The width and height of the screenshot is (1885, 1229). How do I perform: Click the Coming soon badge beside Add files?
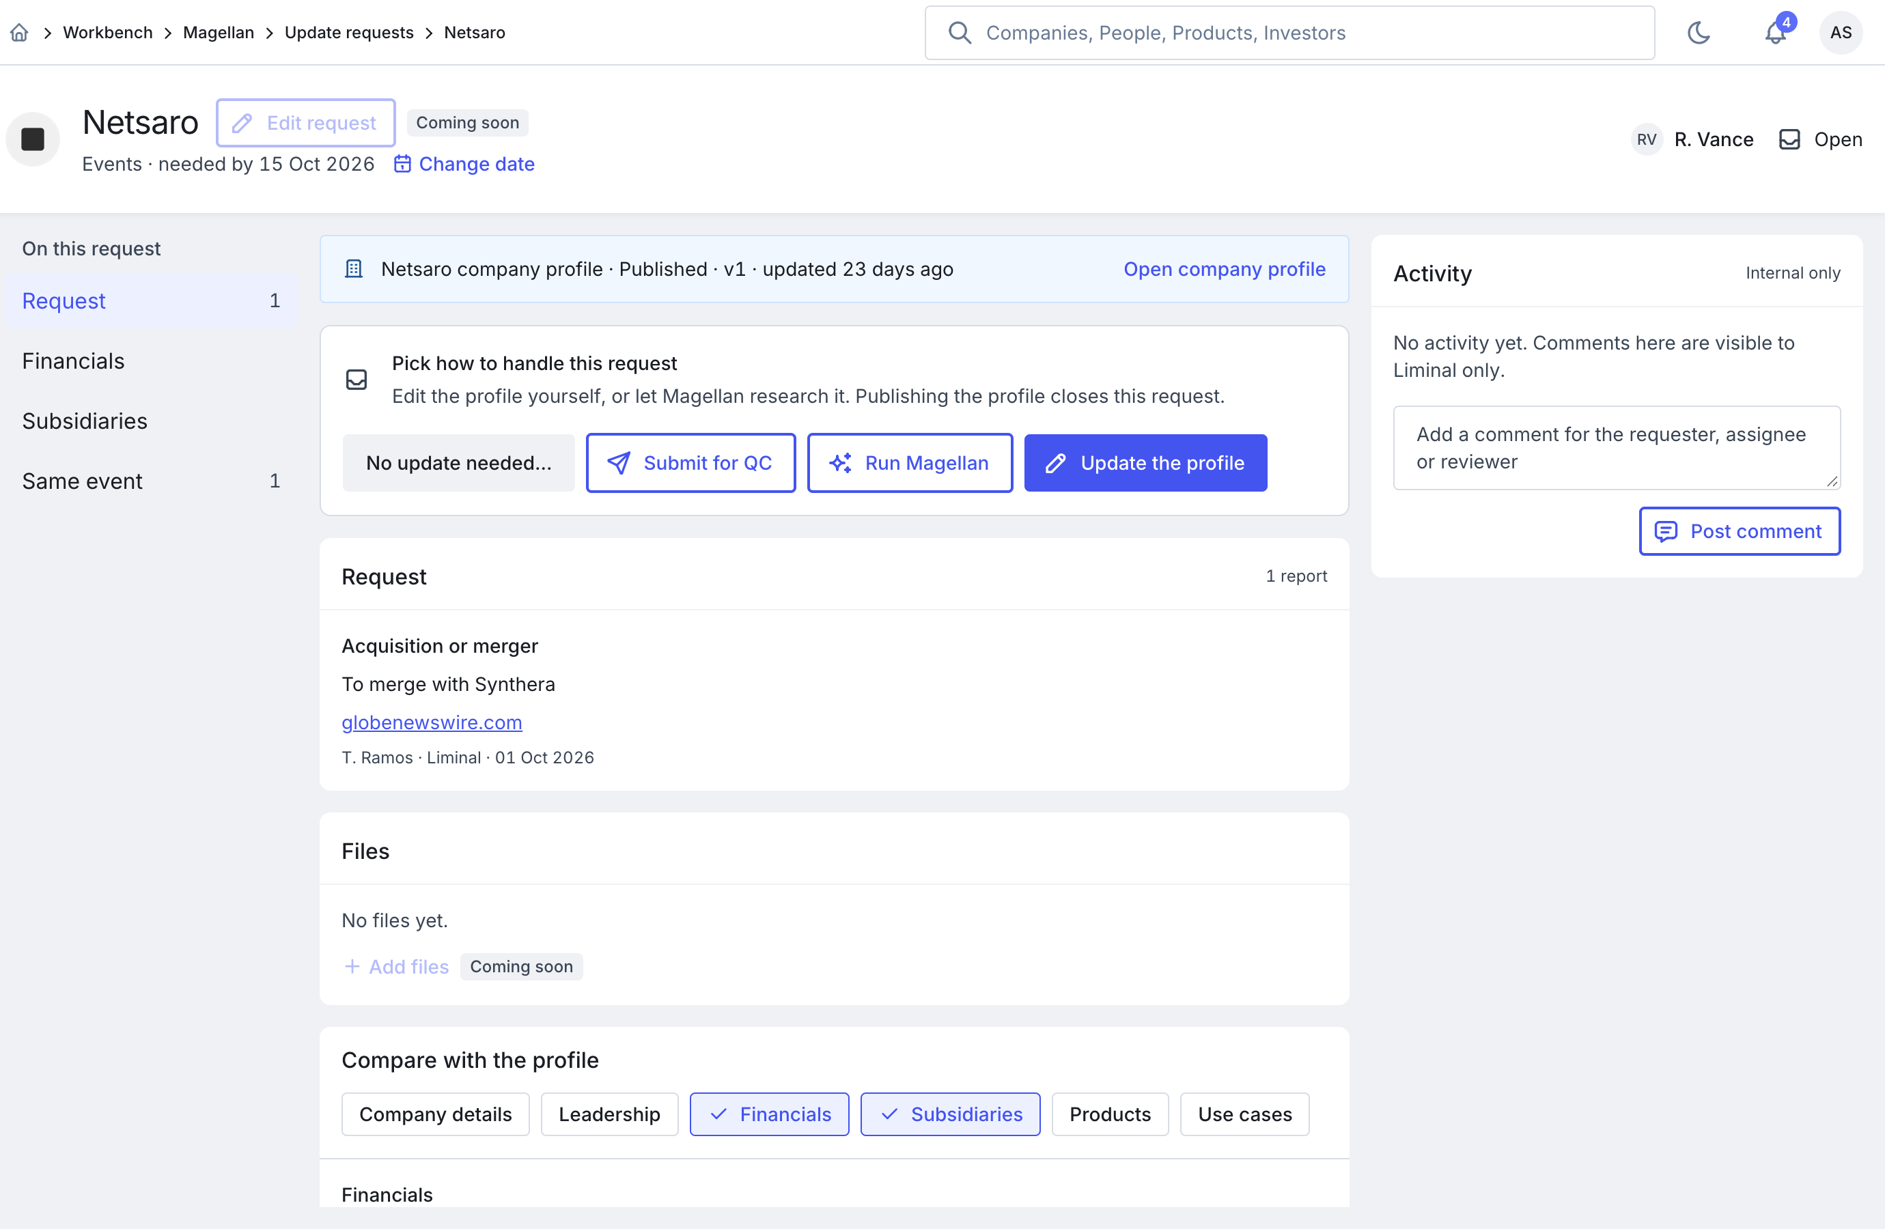(521, 966)
